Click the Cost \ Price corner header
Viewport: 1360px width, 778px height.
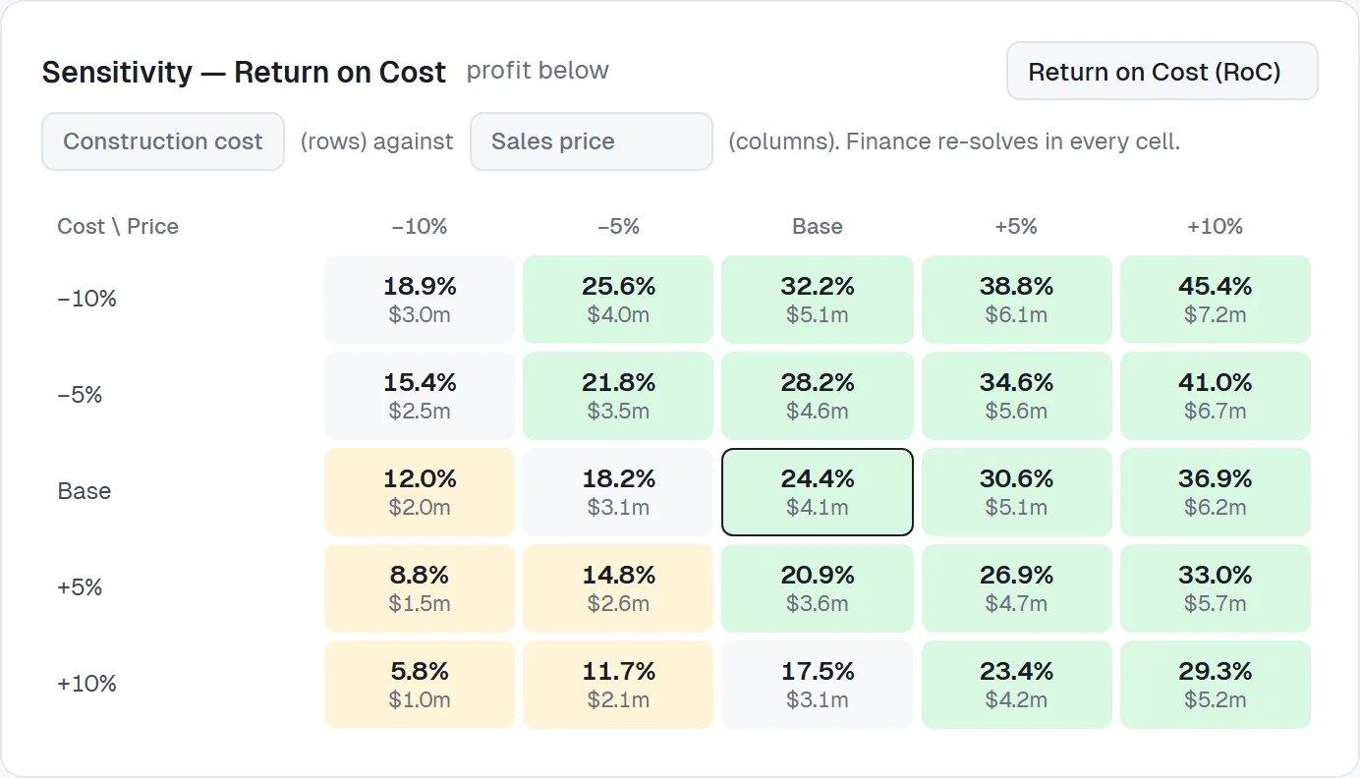coord(118,226)
